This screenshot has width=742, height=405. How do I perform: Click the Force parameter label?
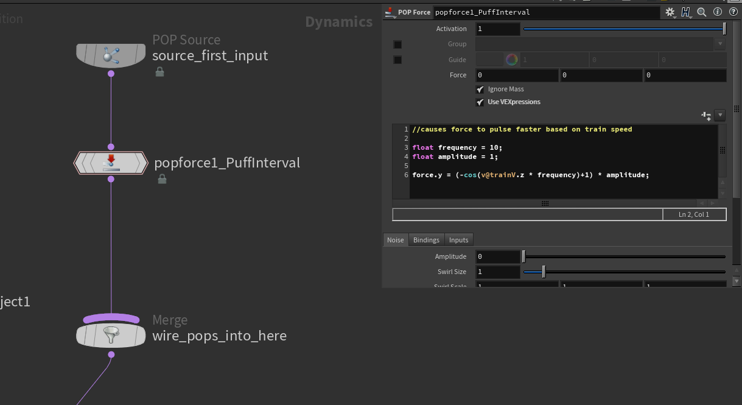(x=458, y=75)
